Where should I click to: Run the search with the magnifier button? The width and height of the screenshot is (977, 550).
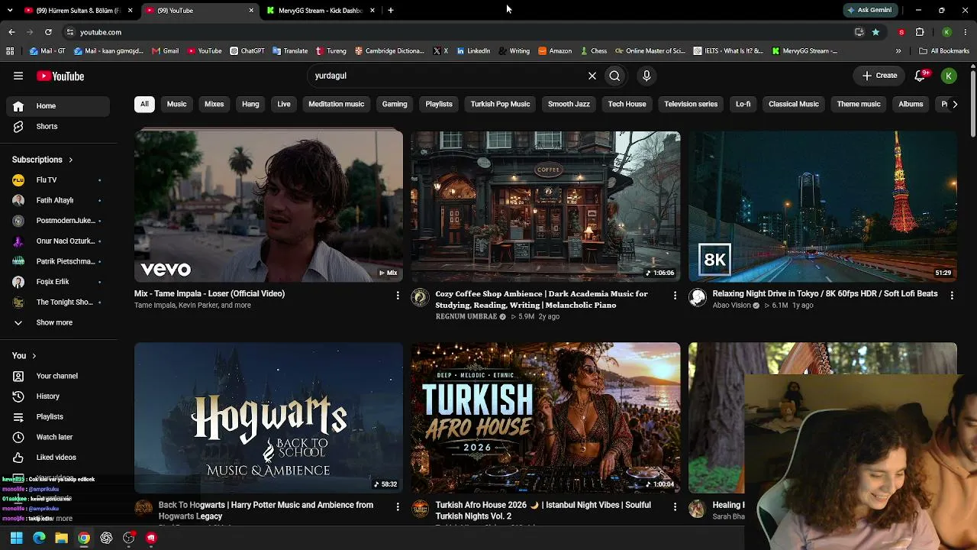point(614,76)
